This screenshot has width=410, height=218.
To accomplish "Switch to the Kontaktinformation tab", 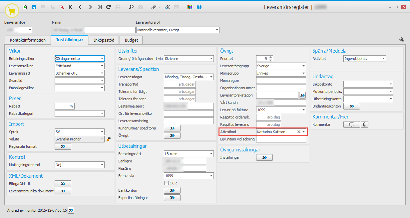I will click(28, 40).
